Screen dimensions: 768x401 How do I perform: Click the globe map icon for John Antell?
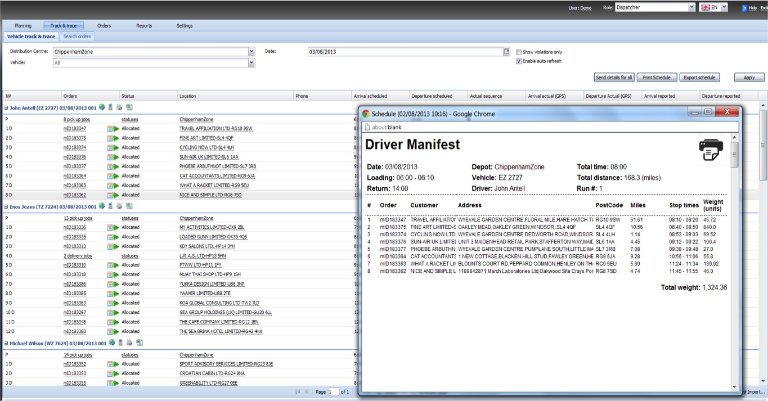click(101, 107)
